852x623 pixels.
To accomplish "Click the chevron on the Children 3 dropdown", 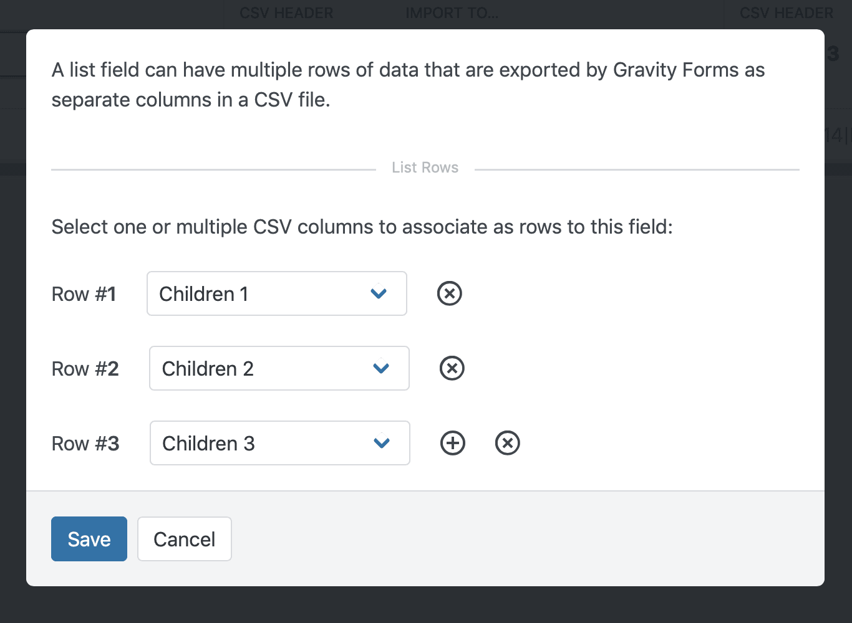I will coord(382,443).
